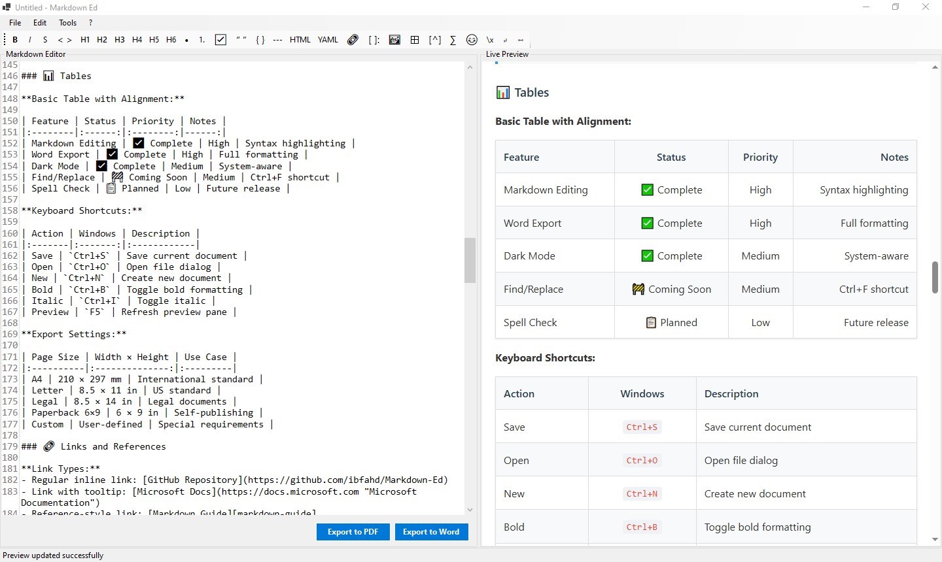This screenshot has height=562, width=942.
Task: Insert an image with the picture icon
Action: (x=394, y=40)
